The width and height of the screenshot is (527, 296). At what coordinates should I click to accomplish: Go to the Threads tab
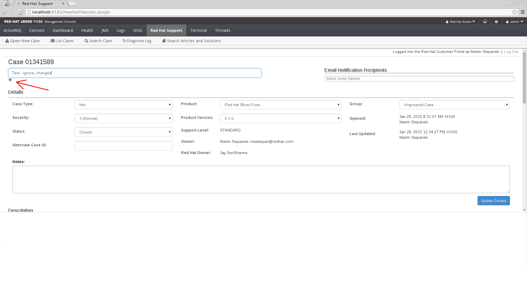223,30
